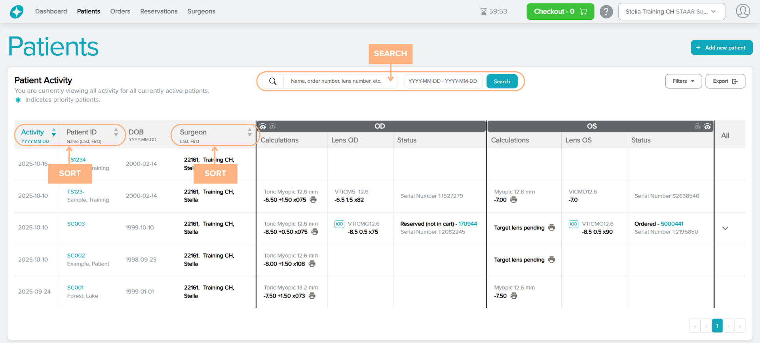Toggle the OD crossed-out eye visibility icon
This screenshot has width=760, height=343.
(272, 127)
